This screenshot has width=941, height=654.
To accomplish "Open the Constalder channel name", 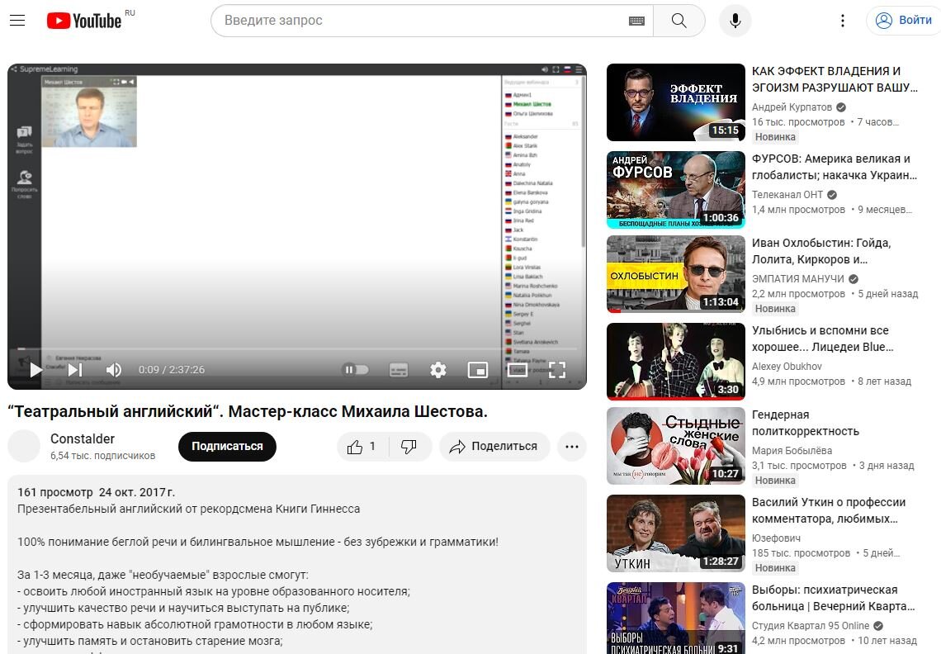I will tap(83, 439).
